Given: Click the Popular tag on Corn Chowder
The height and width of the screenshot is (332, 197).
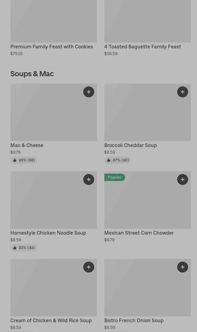Looking at the screenshot, I should [115, 177].
